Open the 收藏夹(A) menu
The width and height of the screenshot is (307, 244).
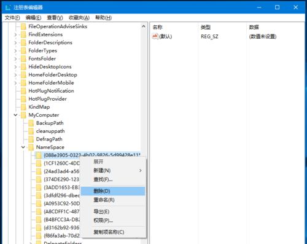click(79, 18)
